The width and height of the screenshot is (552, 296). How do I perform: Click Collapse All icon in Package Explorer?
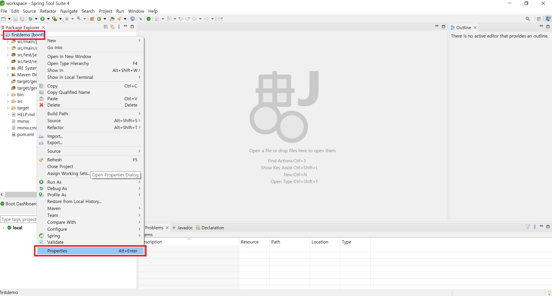(106, 27)
